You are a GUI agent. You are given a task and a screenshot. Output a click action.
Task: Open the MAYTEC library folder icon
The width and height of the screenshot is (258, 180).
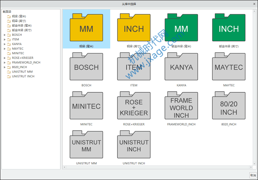(x=229, y=66)
